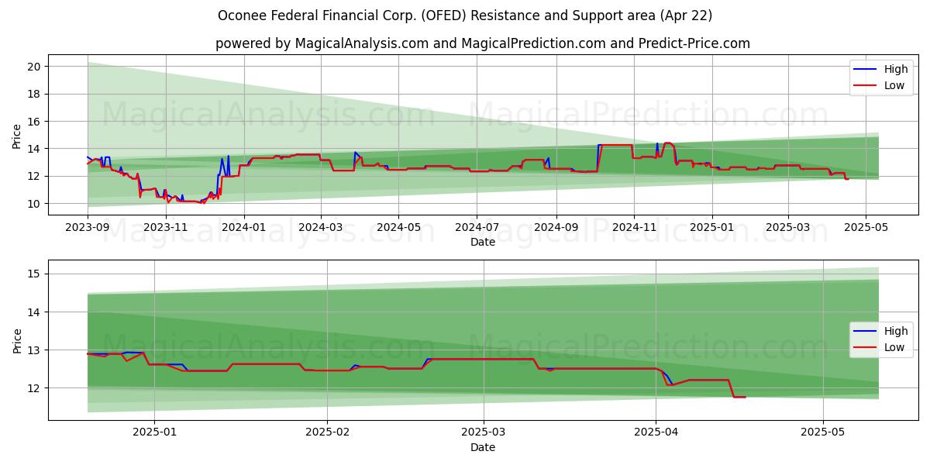Click the '2024-03' date label on the top chart axis
Viewport: 930px width, 465px height.
click(320, 228)
